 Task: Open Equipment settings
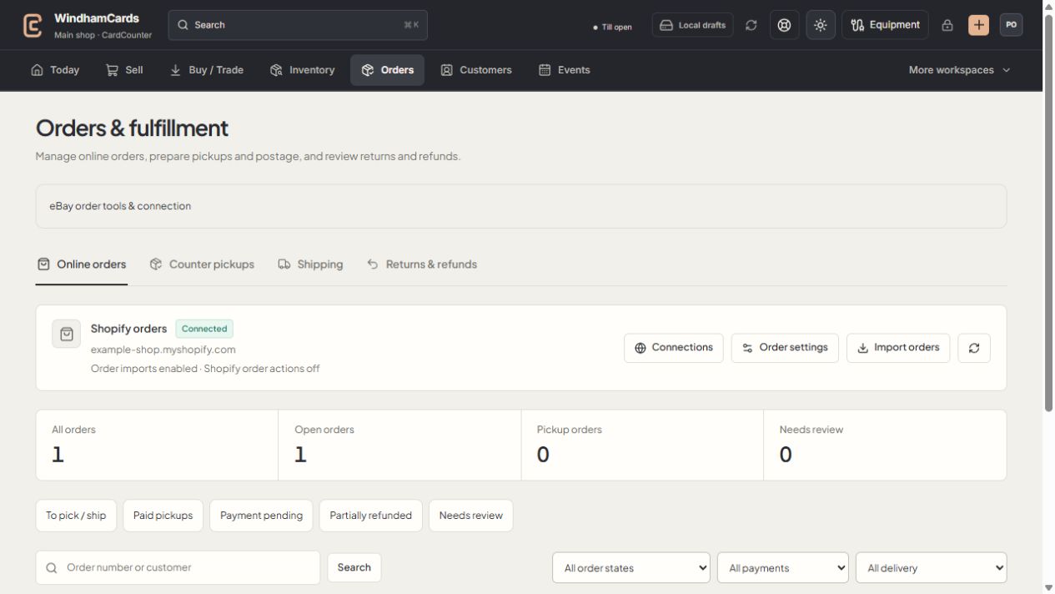[x=885, y=25]
